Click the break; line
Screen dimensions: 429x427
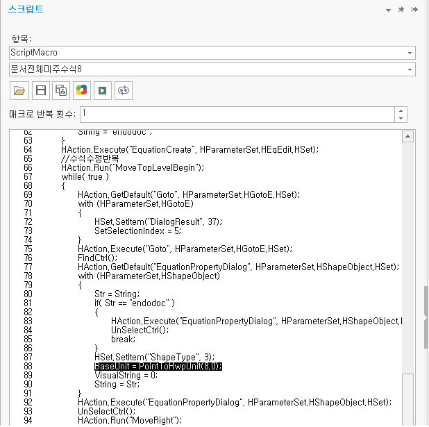point(123,339)
